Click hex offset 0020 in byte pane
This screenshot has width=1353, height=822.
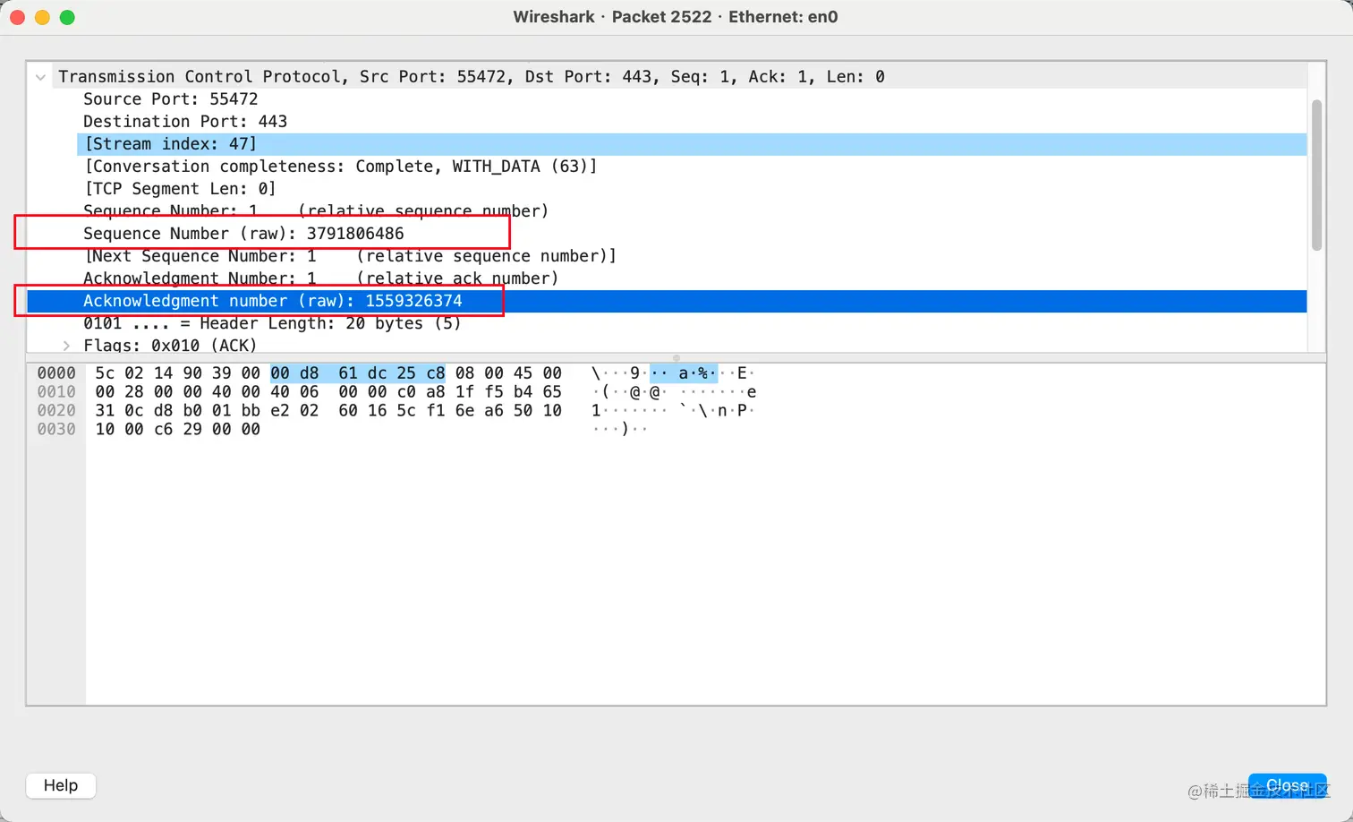click(56, 411)
